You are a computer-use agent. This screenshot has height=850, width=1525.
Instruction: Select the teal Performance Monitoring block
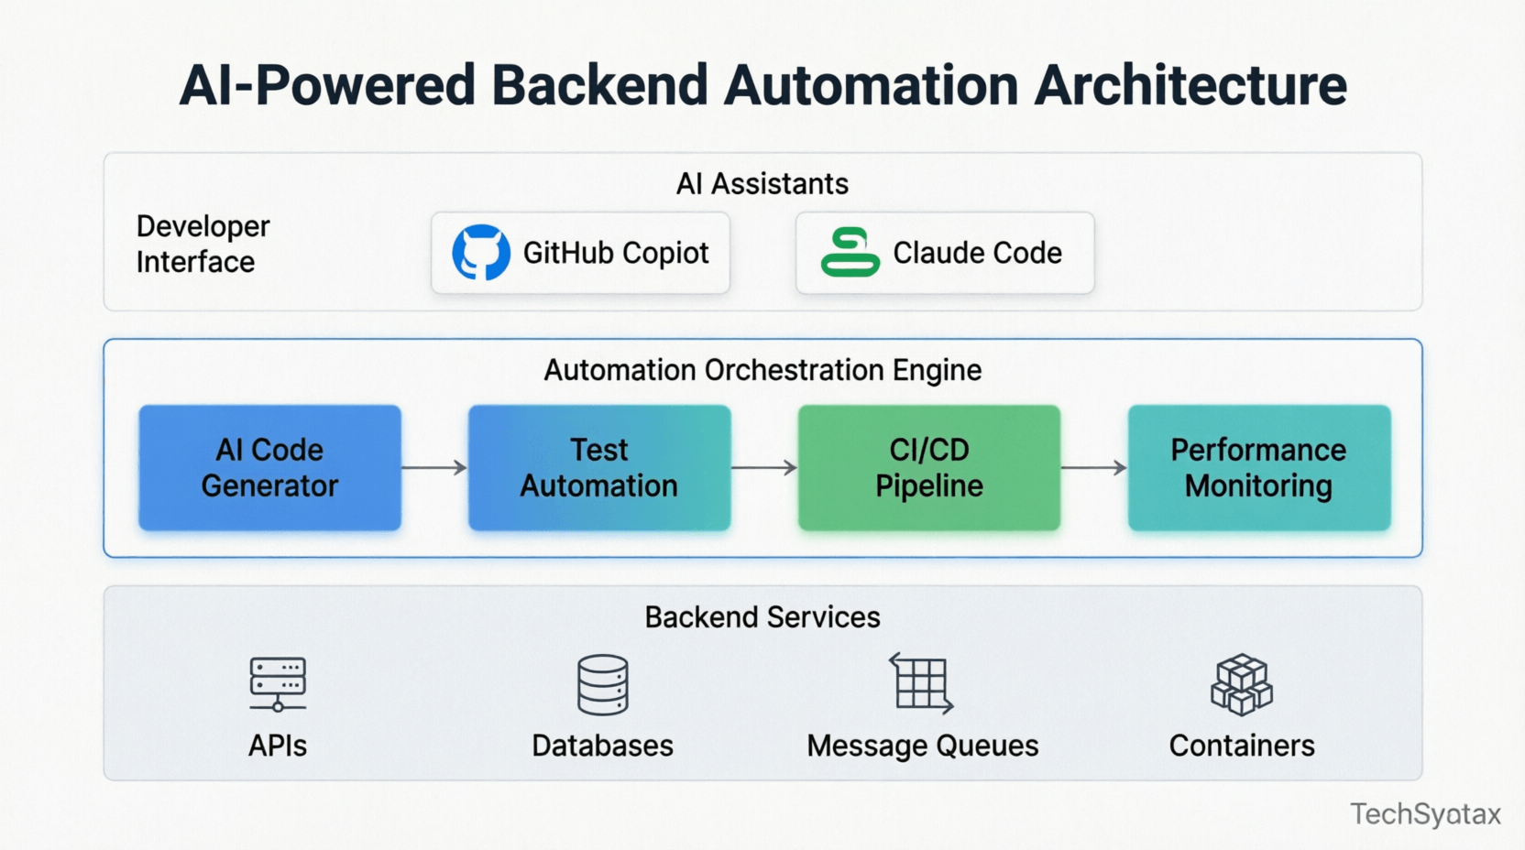1258,467
